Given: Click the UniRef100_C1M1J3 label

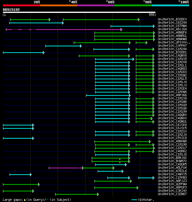Looking at the screenshot, I should 172,85.
